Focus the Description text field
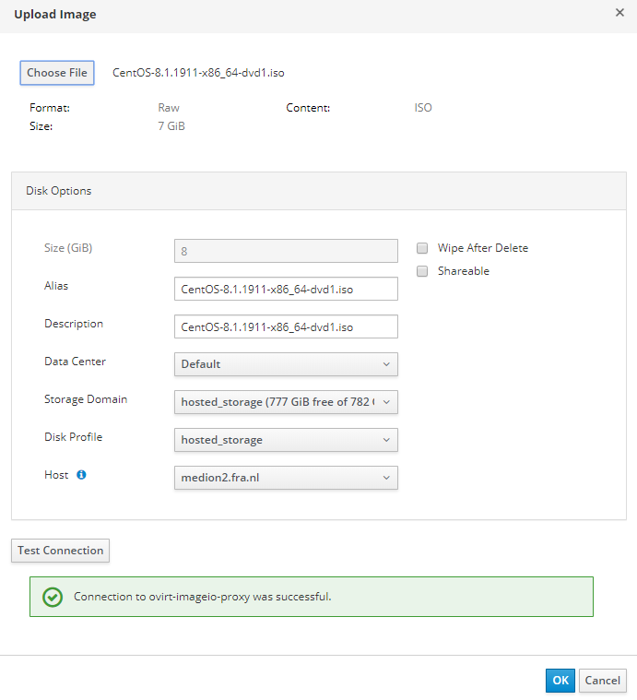 pyautogui.click(x=286, y=326)
